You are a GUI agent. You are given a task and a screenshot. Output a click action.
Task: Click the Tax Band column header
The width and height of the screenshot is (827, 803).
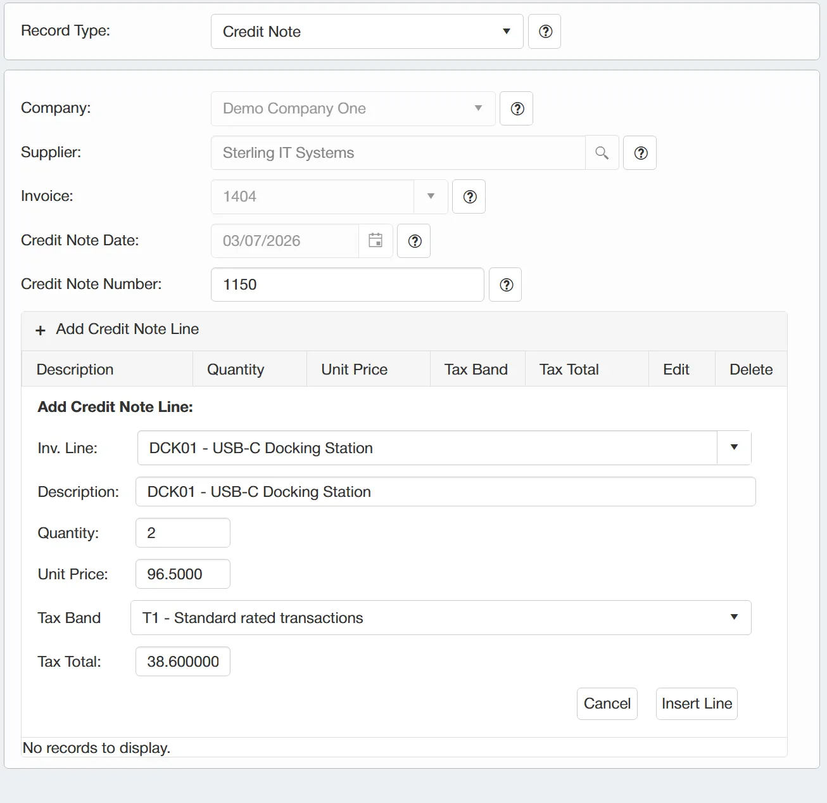[x=476, y=369]
